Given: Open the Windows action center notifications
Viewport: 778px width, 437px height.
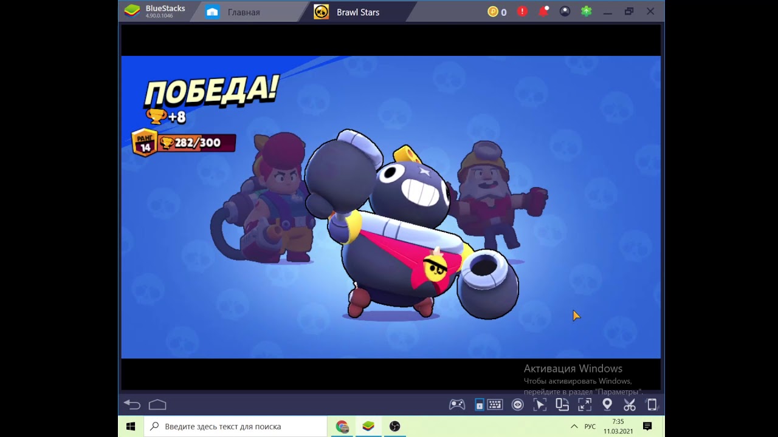Looking at the screenshot, I should (x=647, y=426).
